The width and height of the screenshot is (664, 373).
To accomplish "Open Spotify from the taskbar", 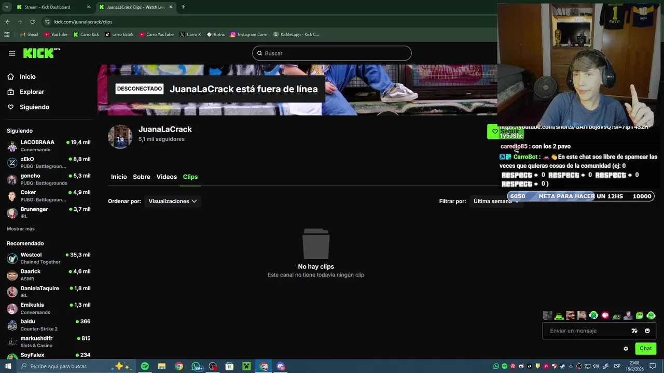I will pyautogui.click(x=145, y=366).
